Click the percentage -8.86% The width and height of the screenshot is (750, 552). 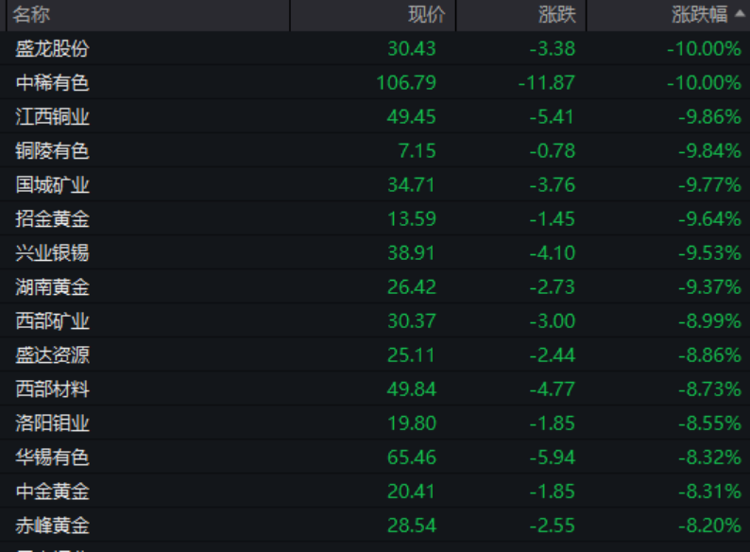click(x=709, y=355)
